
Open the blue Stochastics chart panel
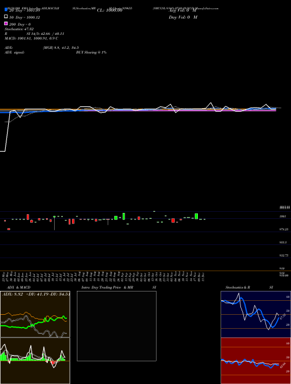(x=255, y=314)
